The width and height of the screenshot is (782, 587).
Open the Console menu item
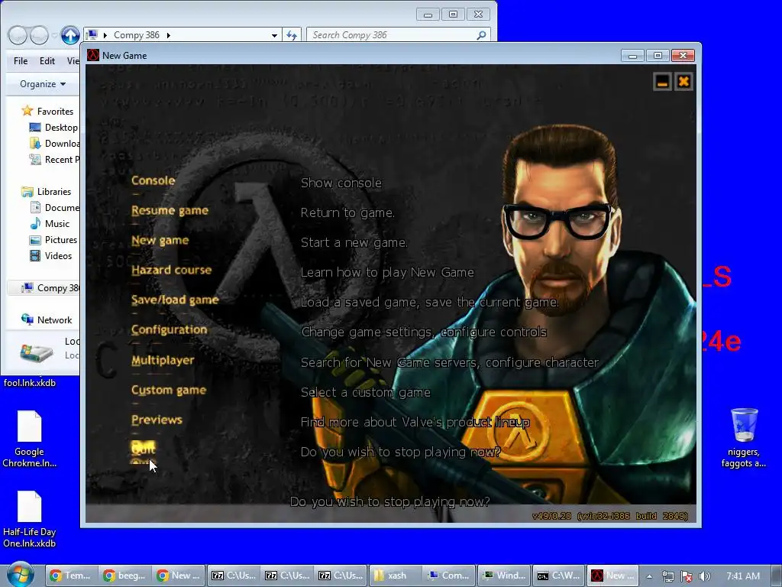point(153,180)
